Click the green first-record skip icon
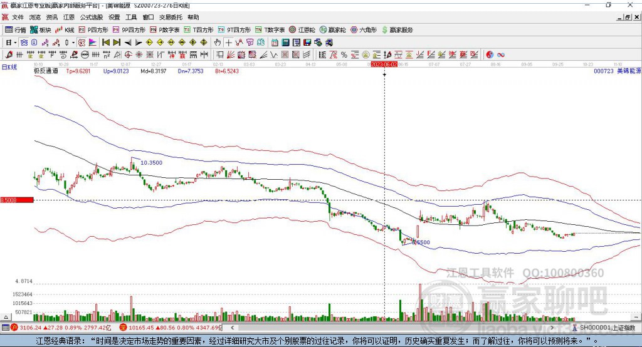The width and height of the screenshot is (642, 347). pyautogui.click(x=105, y=43)
